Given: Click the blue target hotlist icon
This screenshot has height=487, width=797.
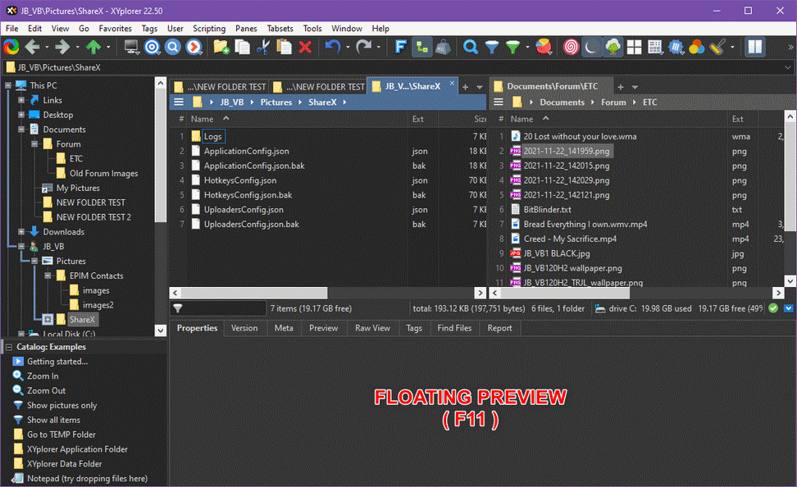Looking at the screenshot, I should click(x=152, y=48).
